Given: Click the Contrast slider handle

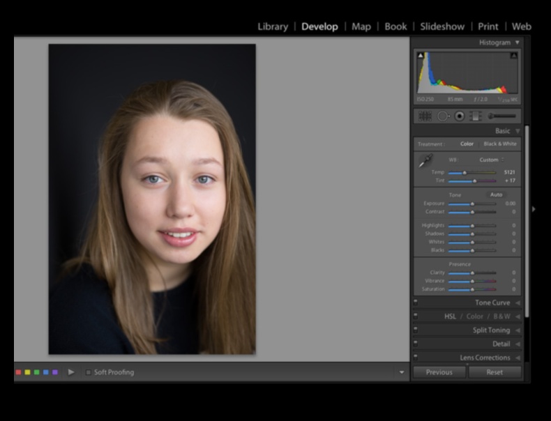Looking at the screenshot, I should tap(472, 212).
